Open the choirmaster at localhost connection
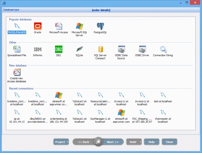 [x=163, y=116]
